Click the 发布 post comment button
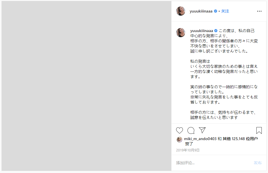The image size is (268, 173). click(258, 163)
